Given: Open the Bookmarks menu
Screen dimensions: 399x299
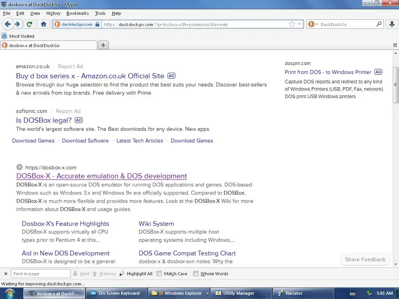Looking at the screenshot, I should (78, 13).
